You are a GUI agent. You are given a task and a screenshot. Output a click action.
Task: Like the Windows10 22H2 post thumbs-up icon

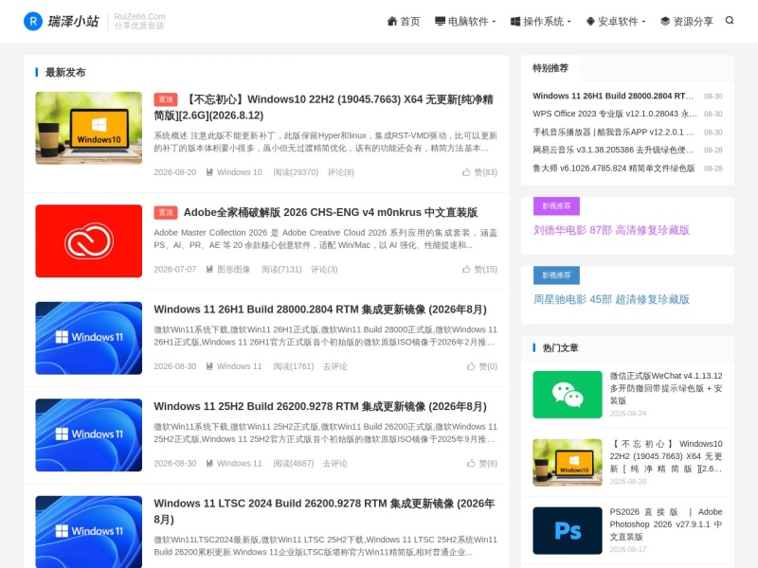pyautogui.click(x=466, y=172)
